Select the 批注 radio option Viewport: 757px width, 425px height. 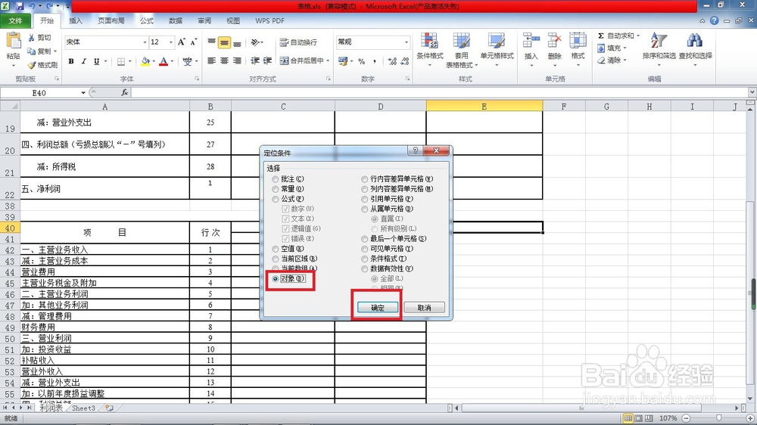click(x=276, y=179)
